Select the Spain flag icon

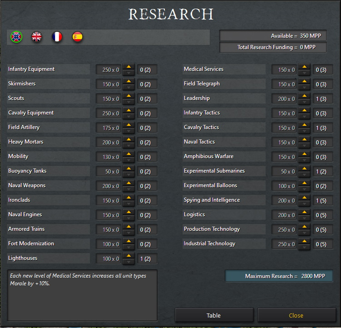click(78, 37)
